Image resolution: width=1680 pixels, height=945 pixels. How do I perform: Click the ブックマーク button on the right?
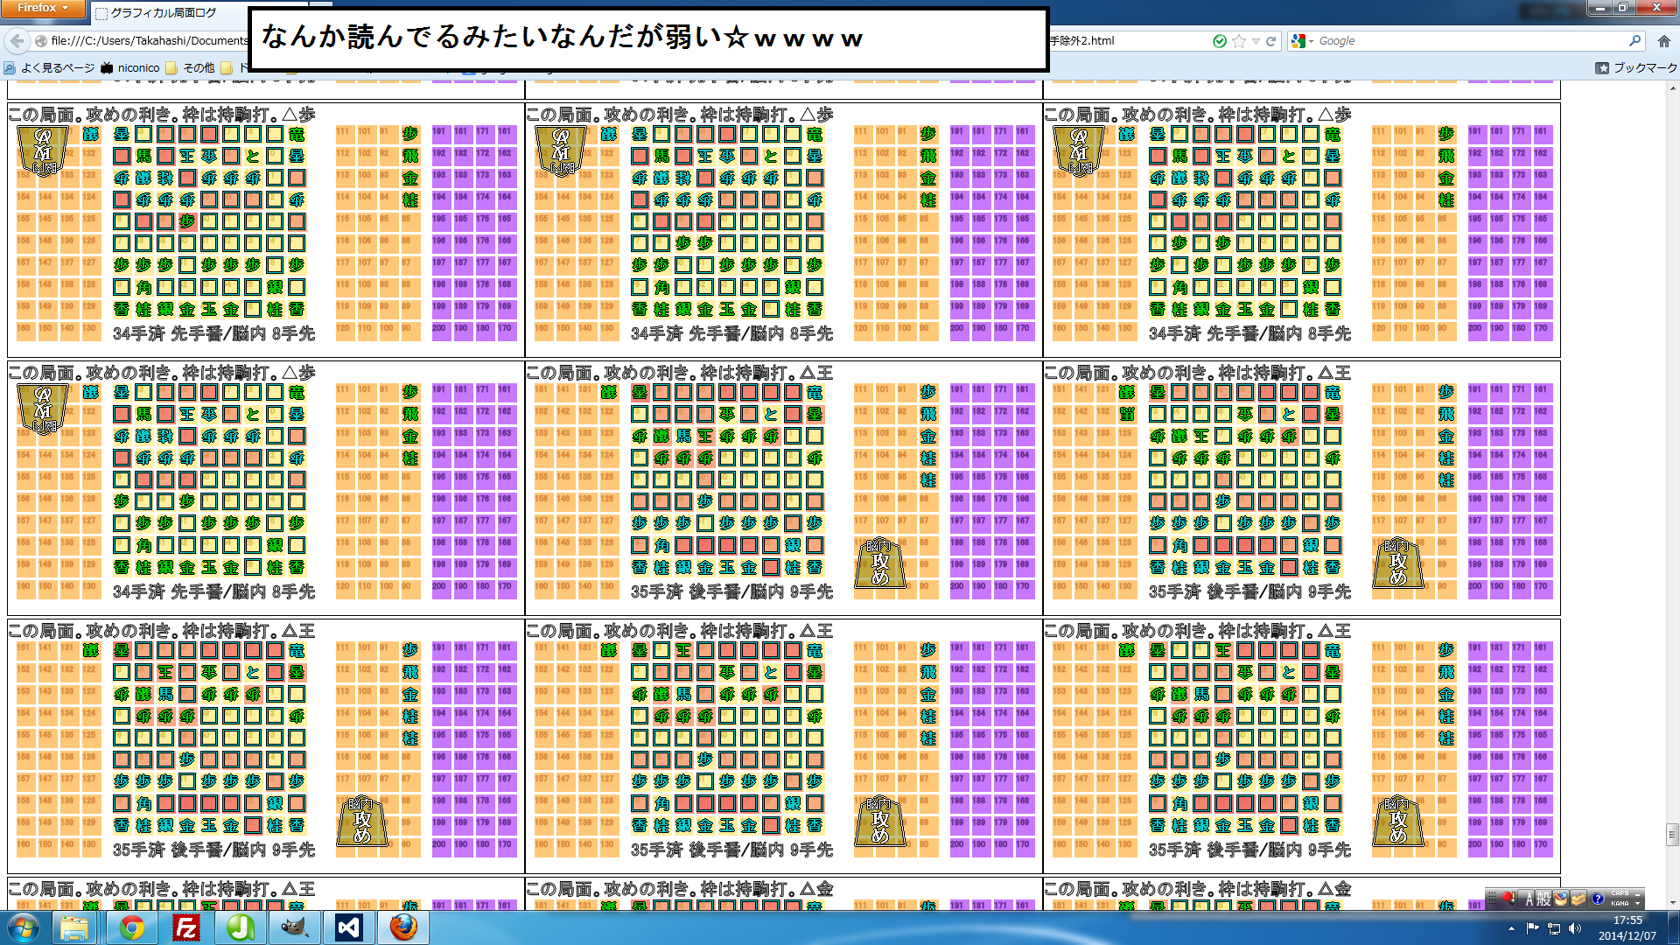[1635, 67]
